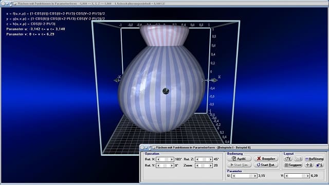Click the Rot. Y slider thumb
Screen dimensions: 329x185
coord(165,165)
